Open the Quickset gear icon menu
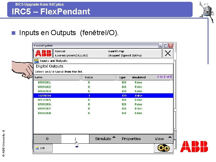216x162 pixels. pos(163,148)
